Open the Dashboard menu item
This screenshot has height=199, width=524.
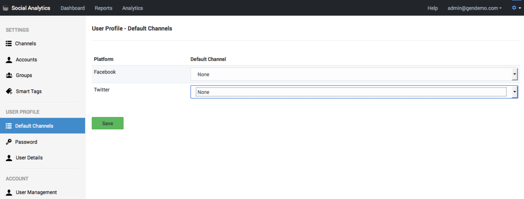coord(72,8)
